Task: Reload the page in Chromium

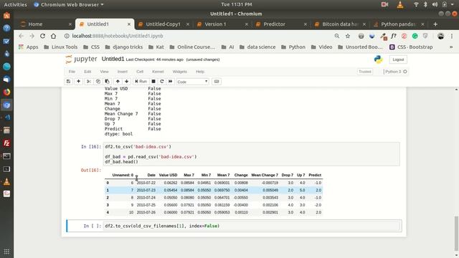Action: 42,36
